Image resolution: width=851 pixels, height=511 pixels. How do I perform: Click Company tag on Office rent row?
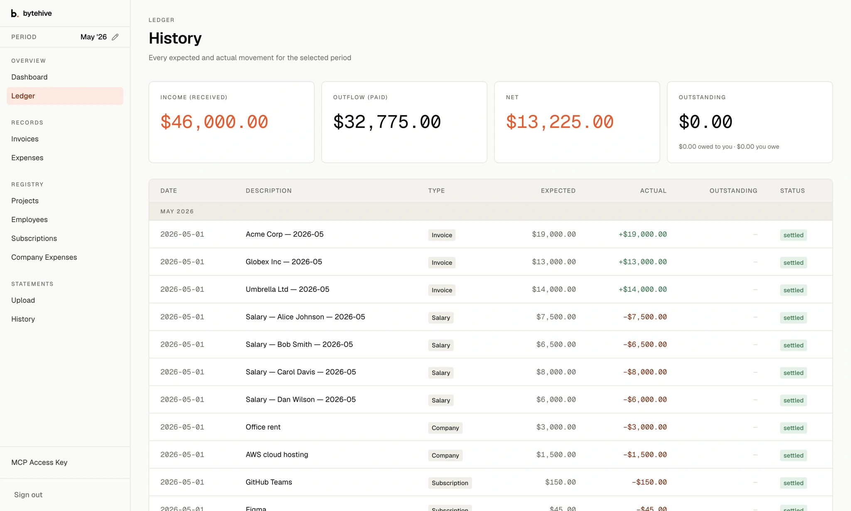[x=445, y=428]
